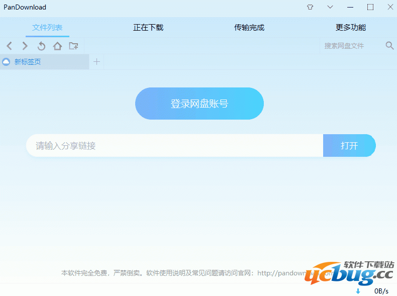Refresh the file list

[x=41, y=46]
